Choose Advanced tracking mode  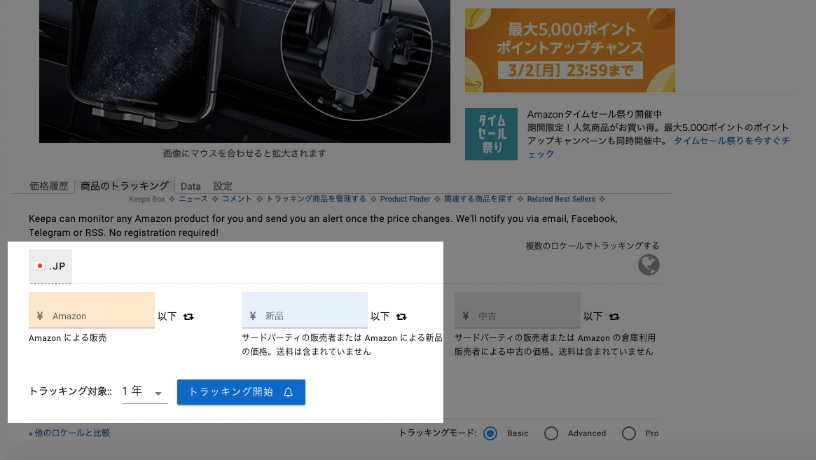551,433
